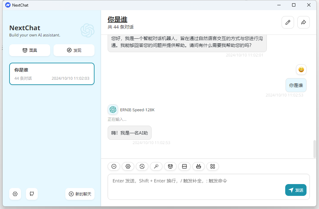Image resolution: width=319 pixels, height=209 pixels.
Task: Open masks icon in chat toolbar
Action: point(170,166)
